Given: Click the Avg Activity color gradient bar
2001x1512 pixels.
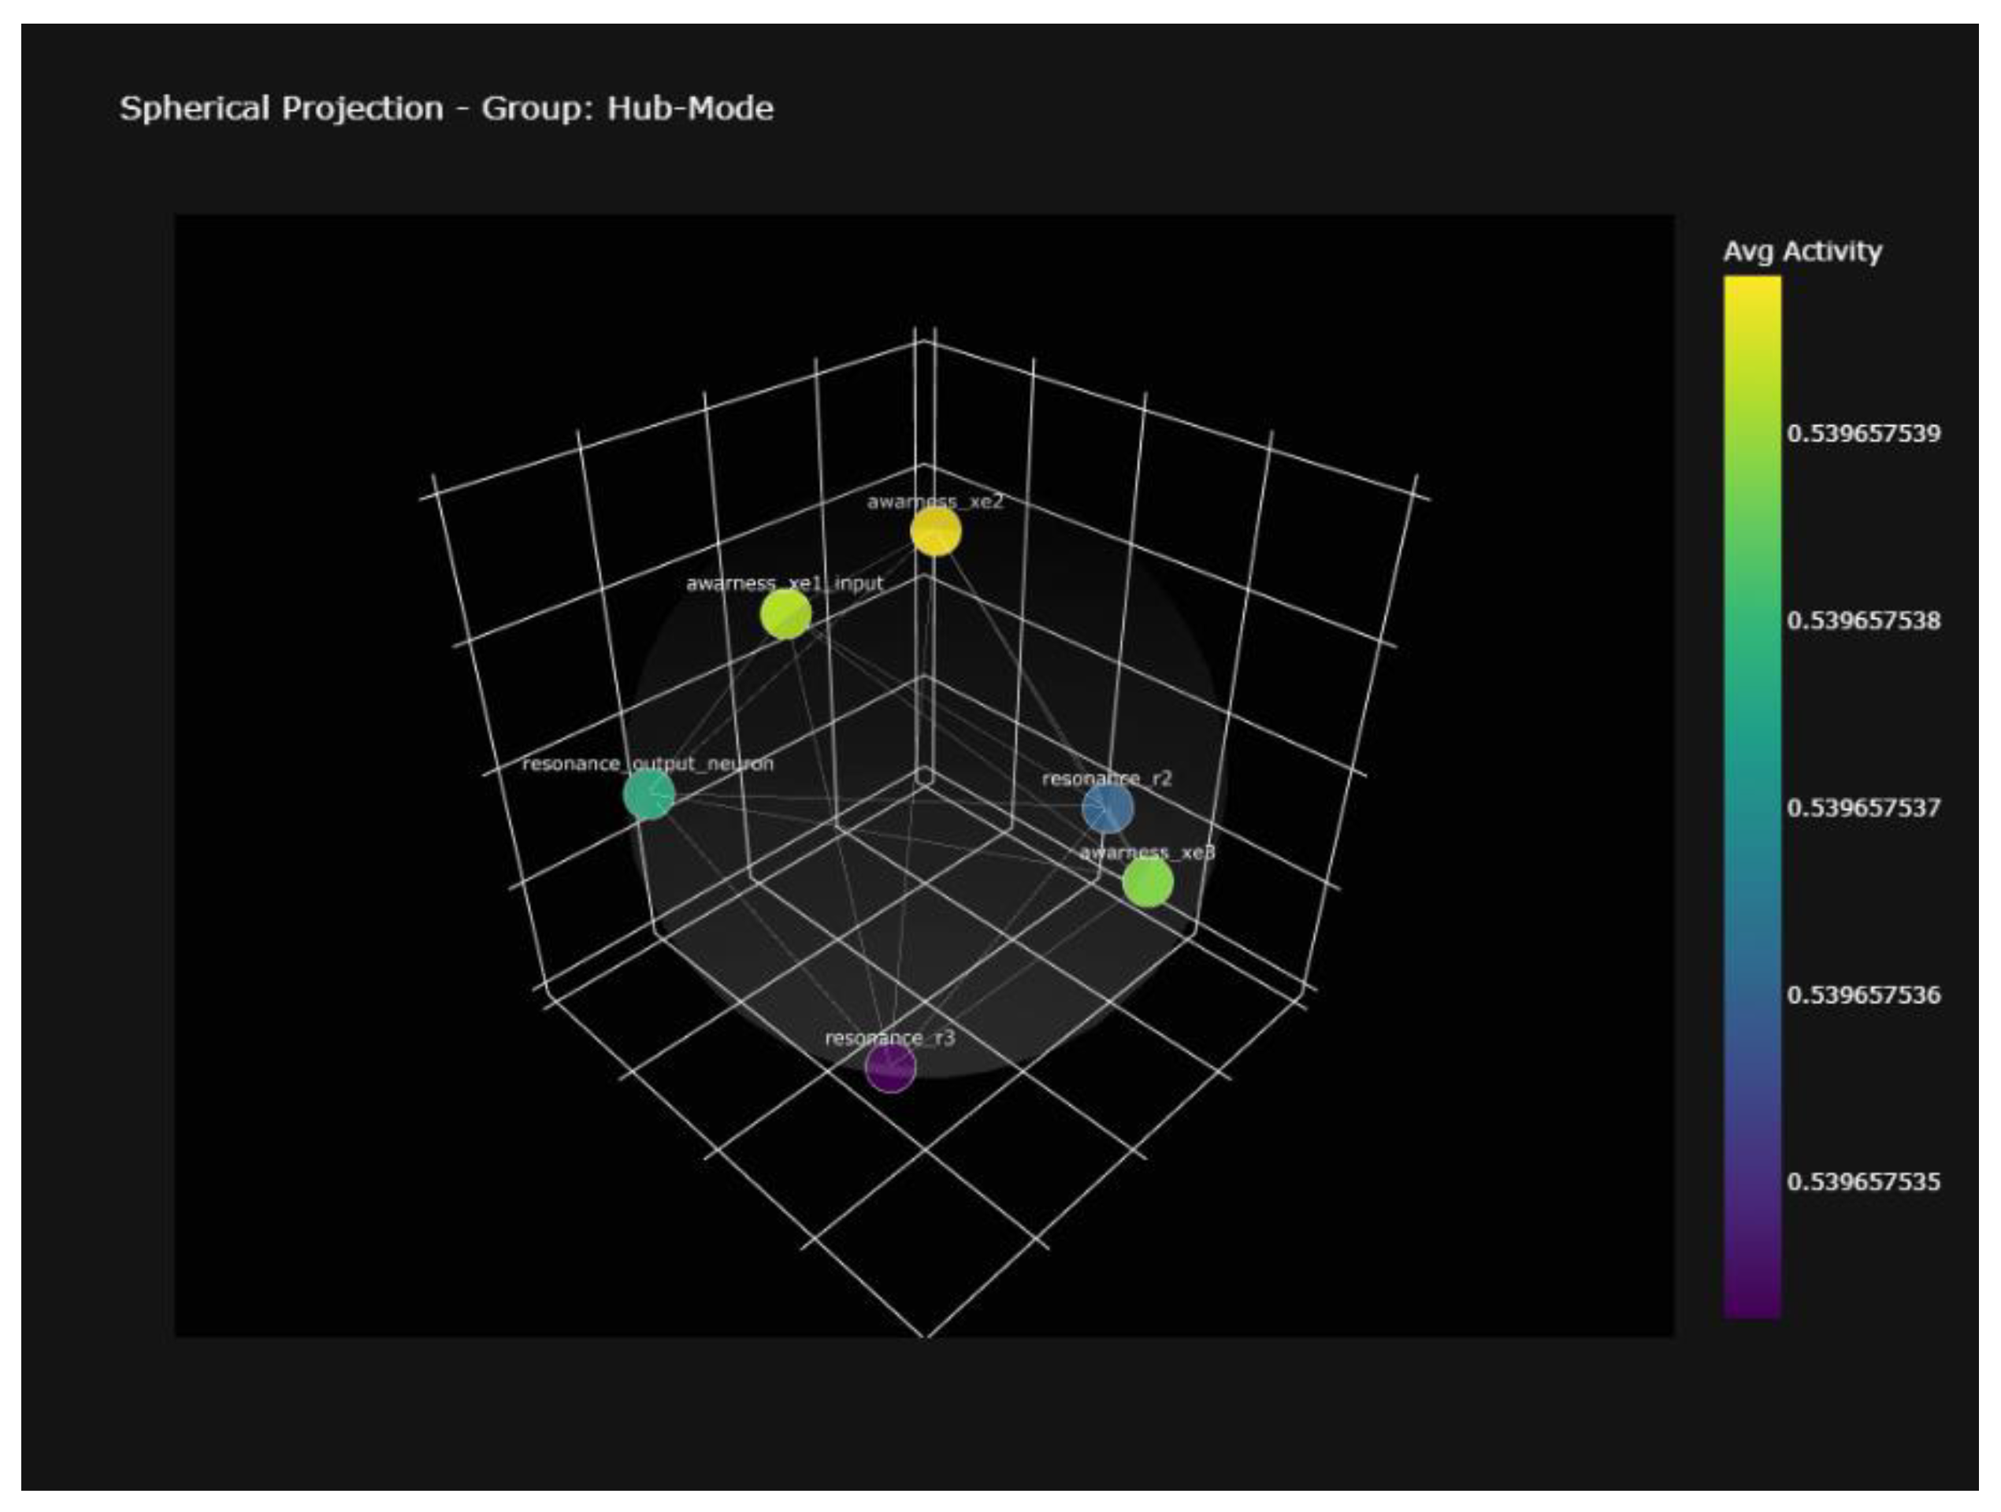Looking at the screenshot, I should (1751, 796).
